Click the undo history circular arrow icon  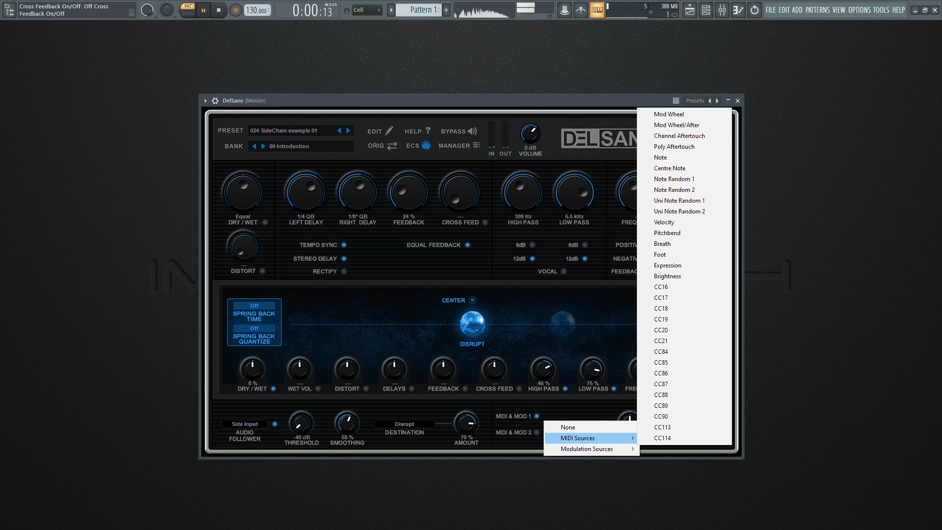click(755, 10)
